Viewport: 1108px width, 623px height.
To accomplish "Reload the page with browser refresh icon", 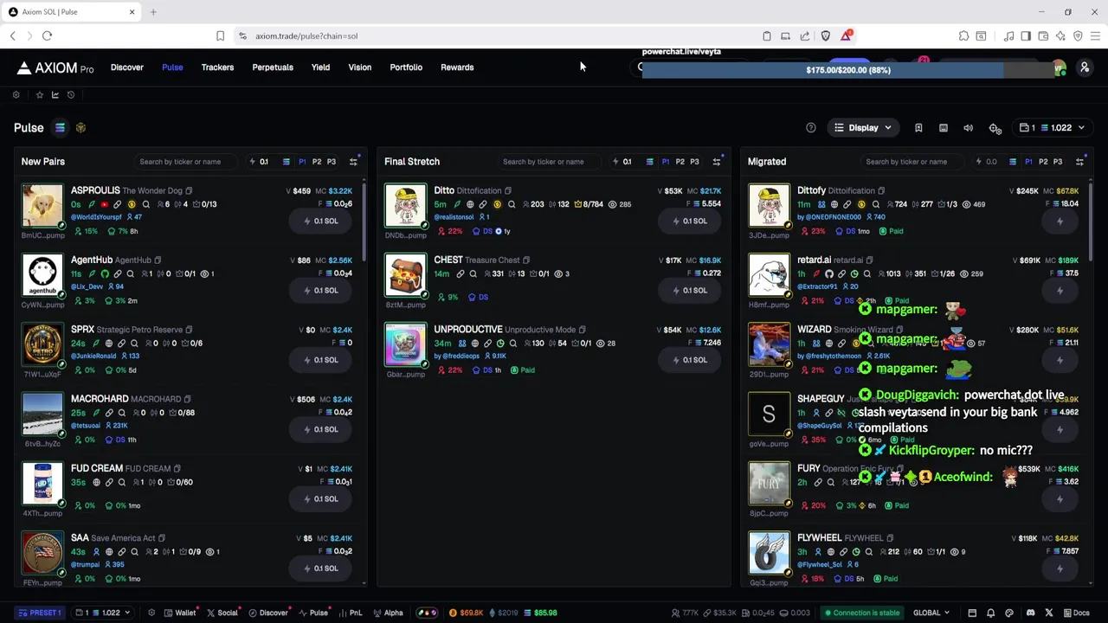I will click(47, 35).
